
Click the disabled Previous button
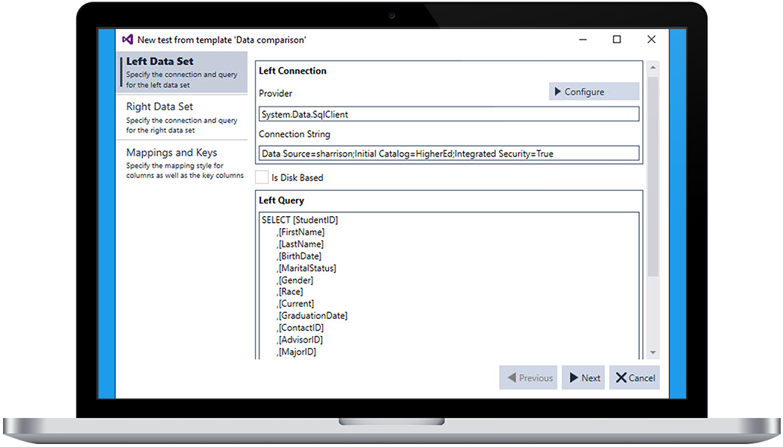coord(528,378)
